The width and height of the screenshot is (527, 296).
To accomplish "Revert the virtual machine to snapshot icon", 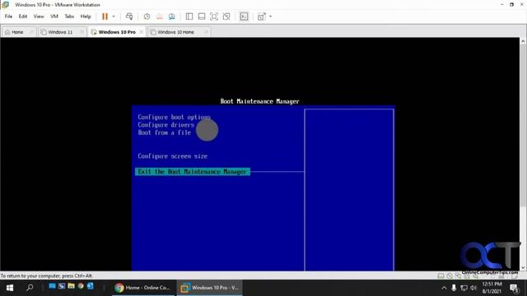I will pyautogui.click(x=159, y=16).
